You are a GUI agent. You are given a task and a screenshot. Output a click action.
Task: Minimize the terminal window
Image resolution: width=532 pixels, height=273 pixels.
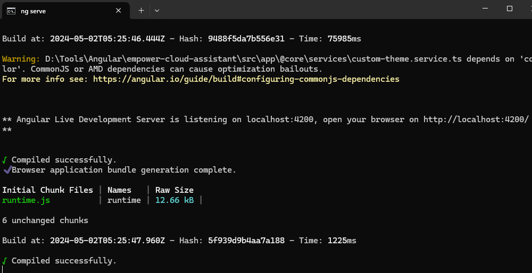485,8
